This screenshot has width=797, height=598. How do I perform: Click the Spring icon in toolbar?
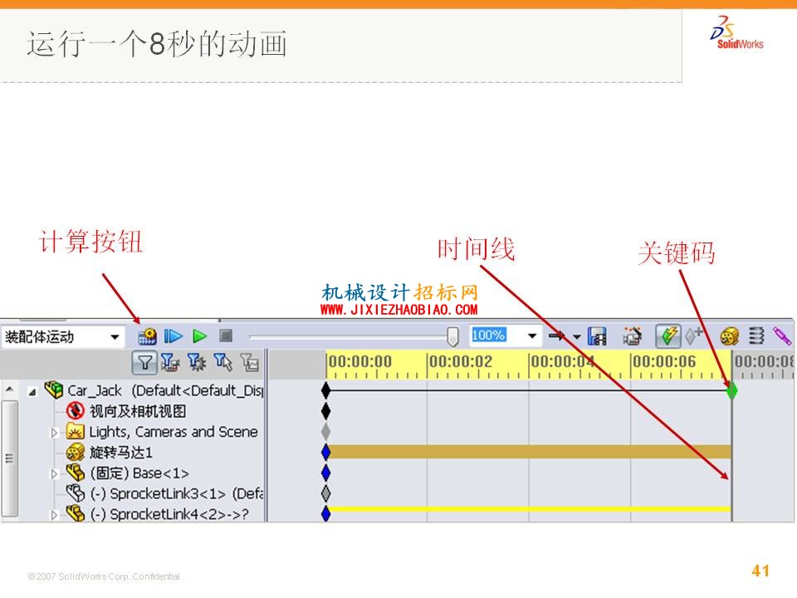756,336
